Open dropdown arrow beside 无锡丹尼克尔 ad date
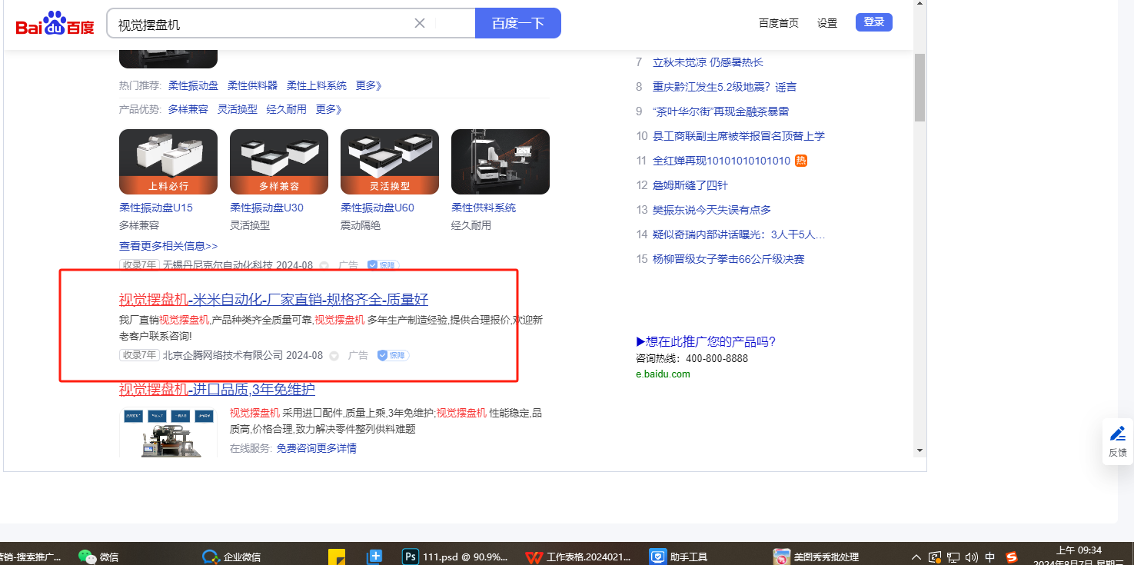The height and width of the screenshot is (565, 1134). pos(324,266)
